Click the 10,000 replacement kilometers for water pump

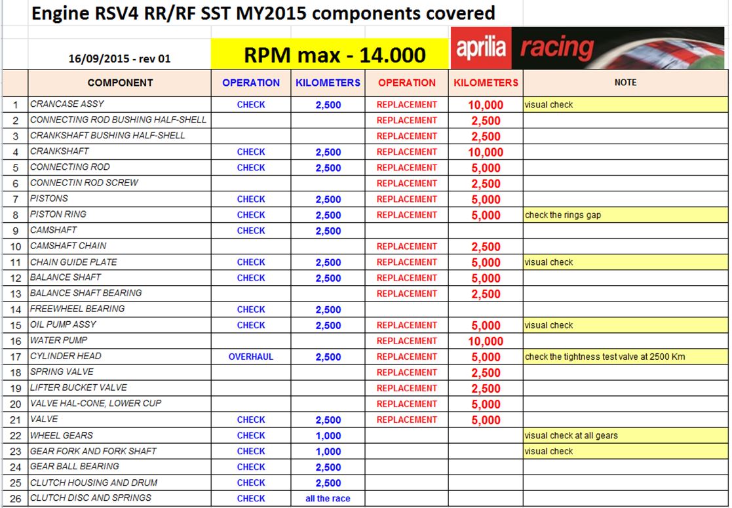tap(485, 342)
